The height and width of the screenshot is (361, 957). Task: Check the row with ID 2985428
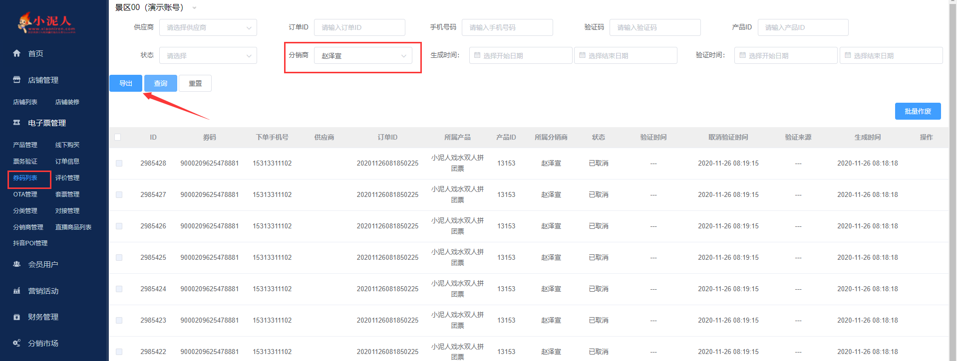click(119, 163)
